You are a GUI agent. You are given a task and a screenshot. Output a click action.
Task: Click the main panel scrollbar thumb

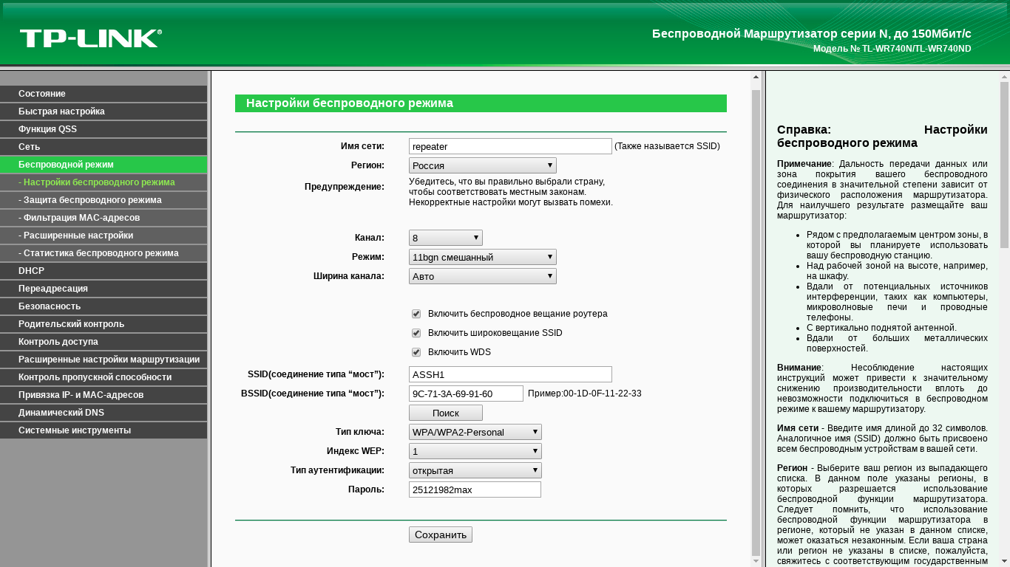[756, 322]
